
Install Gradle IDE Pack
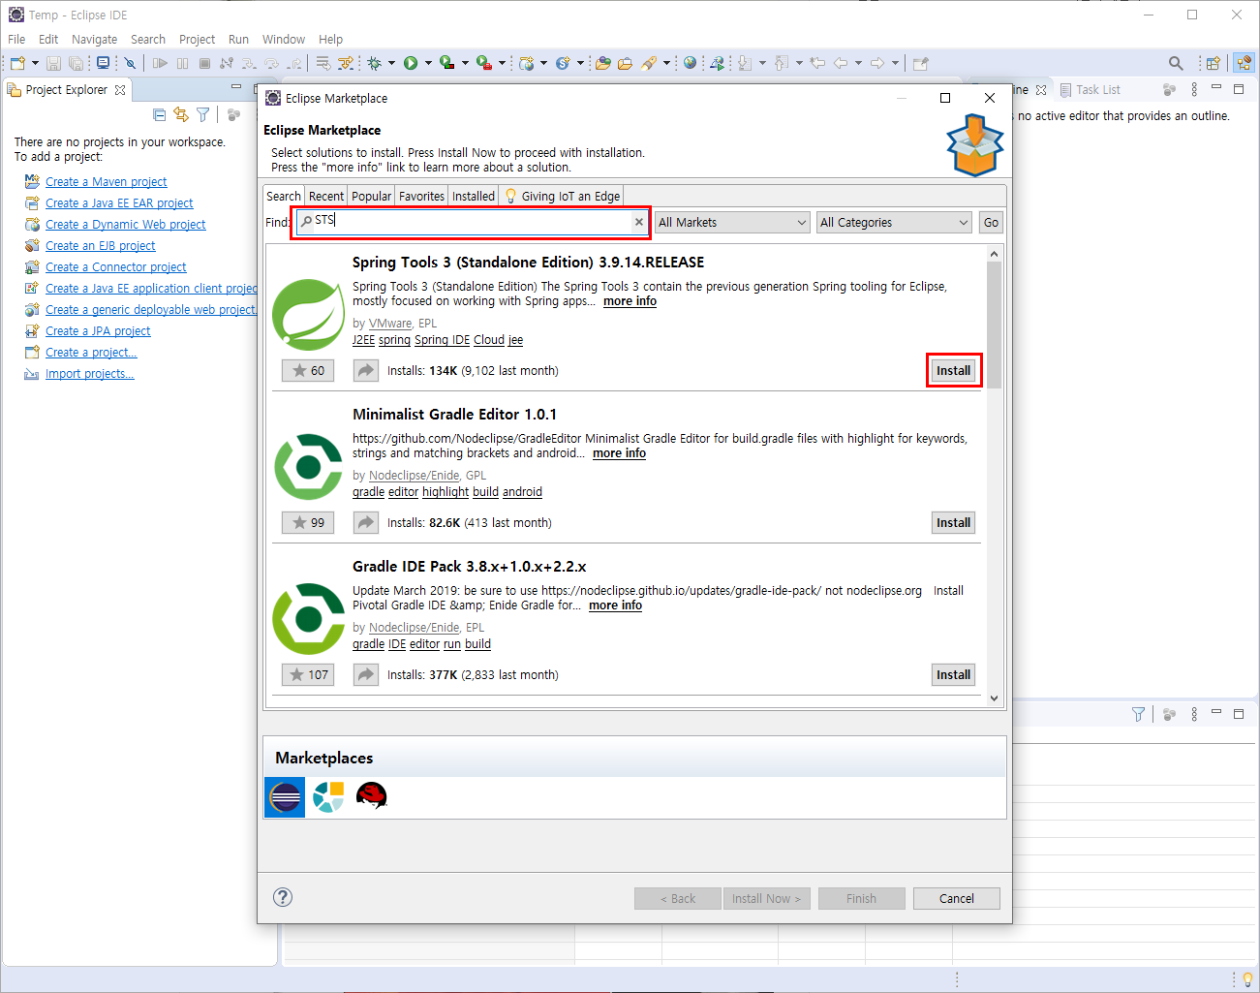953,674
